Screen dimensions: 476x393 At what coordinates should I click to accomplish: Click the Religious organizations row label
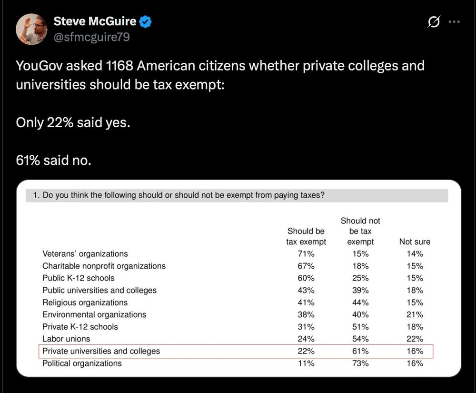[85, 303]
